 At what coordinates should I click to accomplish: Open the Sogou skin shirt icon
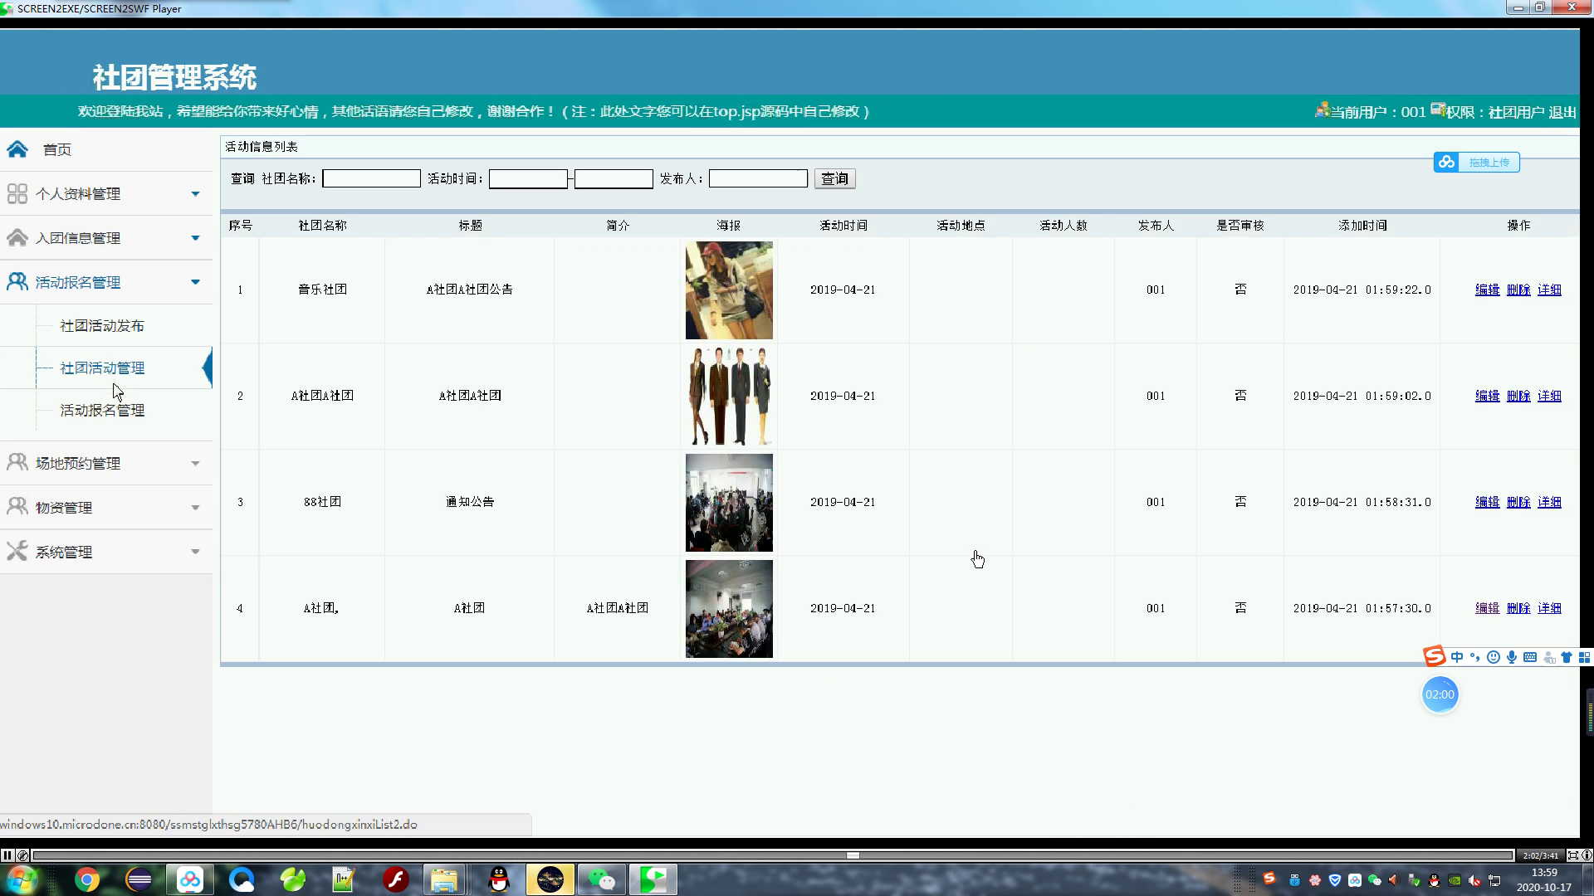tap(1567, 657)
